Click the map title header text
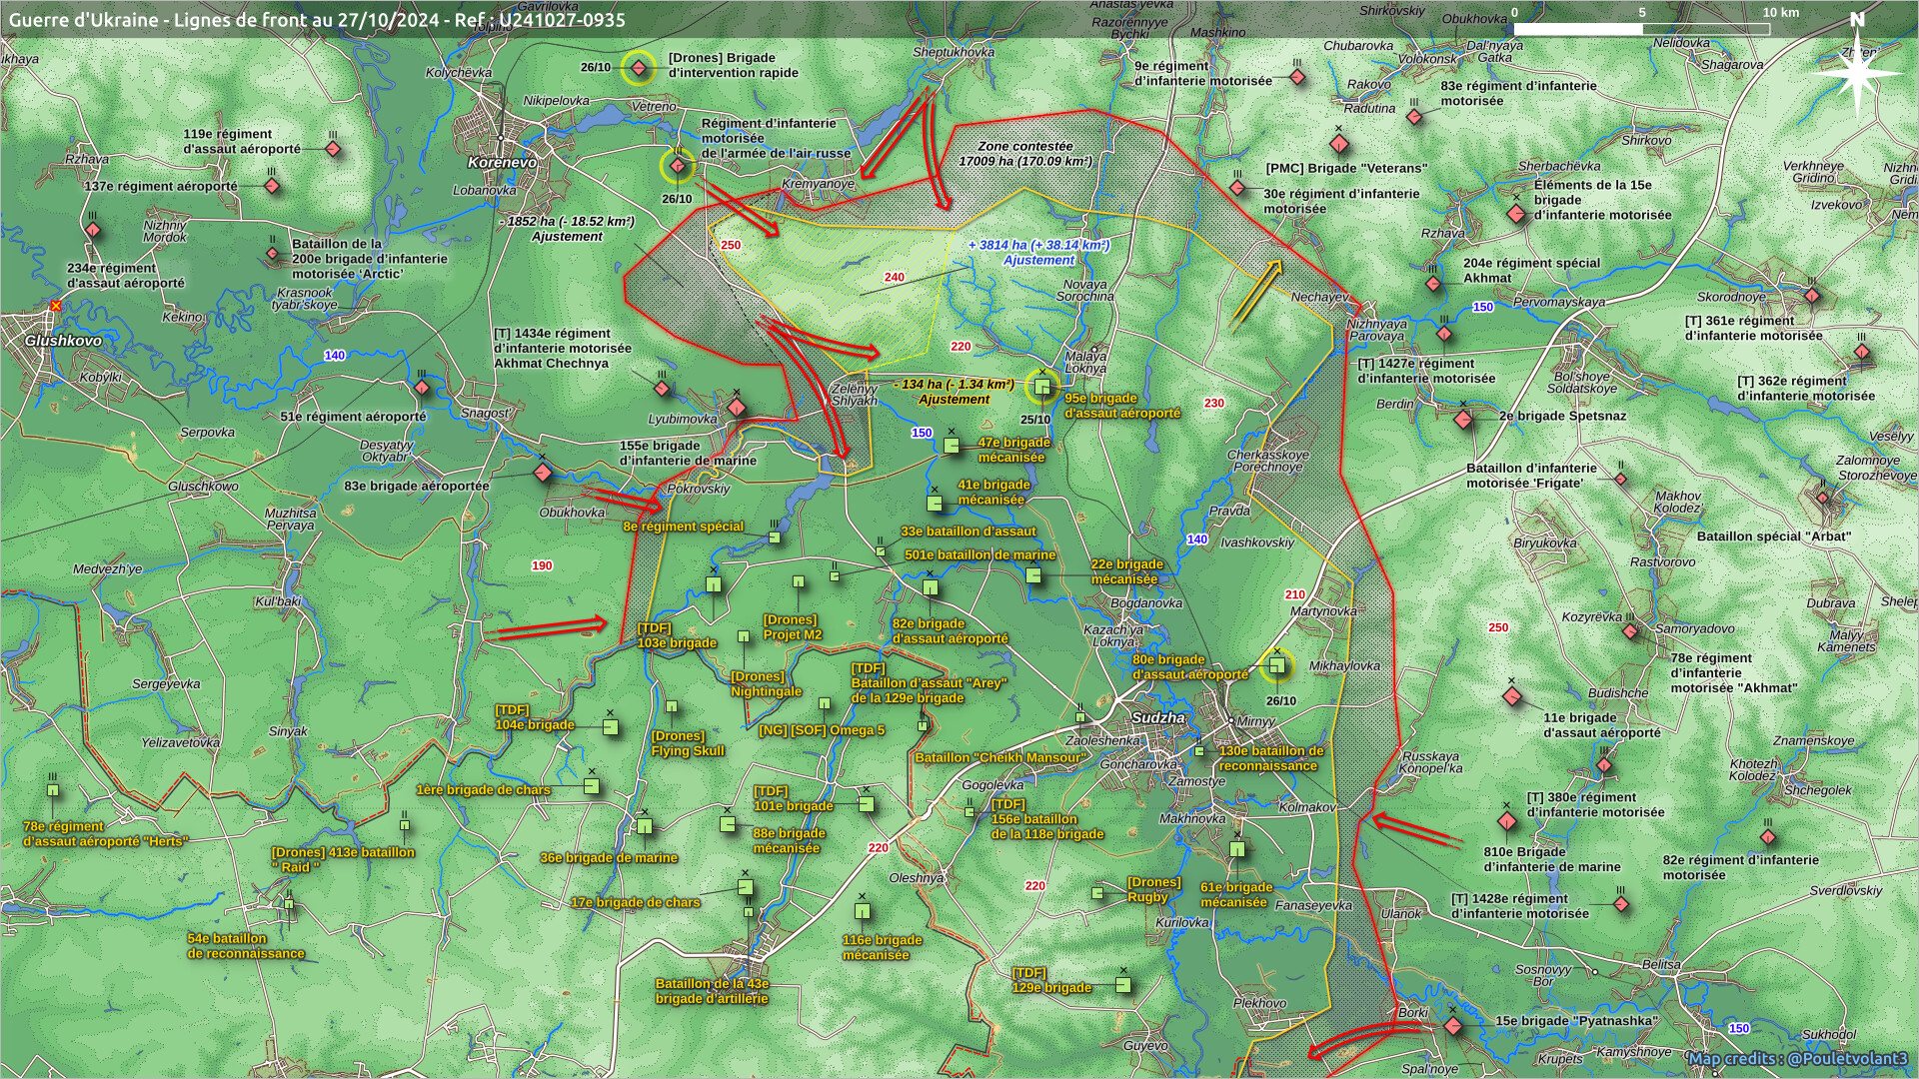This screenshot has width=1919, height=1079. point(316,19)
